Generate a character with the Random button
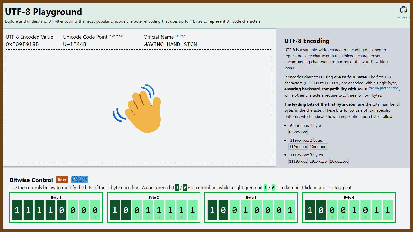 (x=80, y=180)
